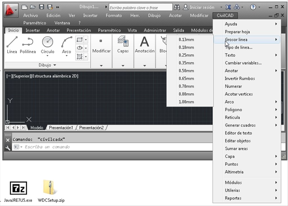This screenshot has height=206, width=288.
Task: Click the Save diskette icon
Action: tap(42, 7)
